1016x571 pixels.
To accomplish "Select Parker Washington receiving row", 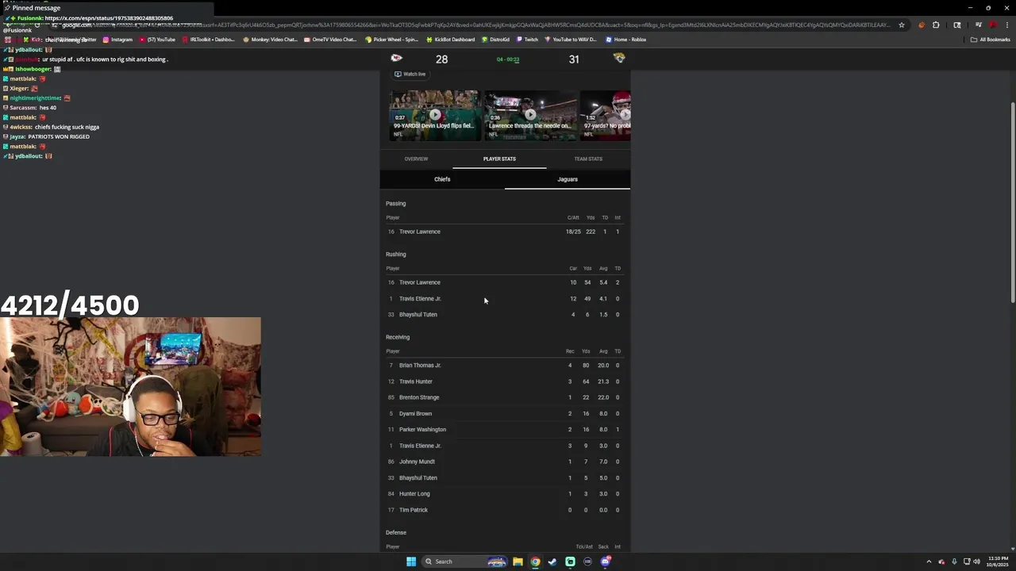I will [505, 430].
